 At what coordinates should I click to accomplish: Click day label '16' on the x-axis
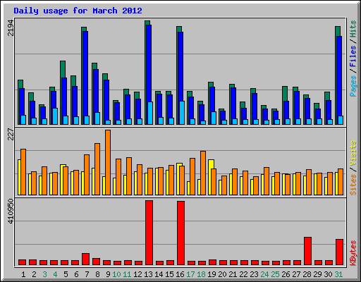coord(180,274)
